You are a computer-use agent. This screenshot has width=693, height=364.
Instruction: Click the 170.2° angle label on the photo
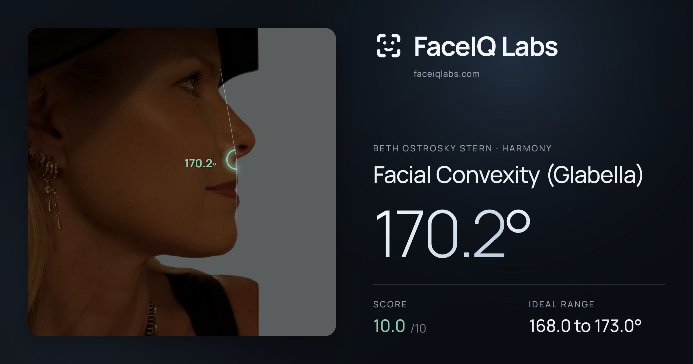point(200,164)
